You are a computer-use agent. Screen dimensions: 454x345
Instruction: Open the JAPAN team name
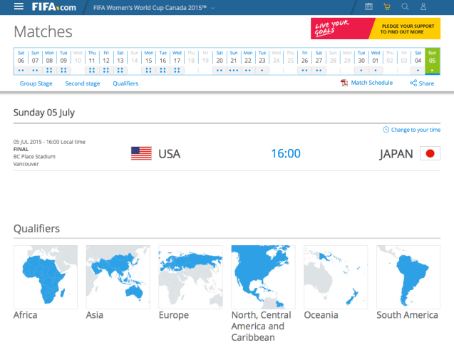point(396,154)
